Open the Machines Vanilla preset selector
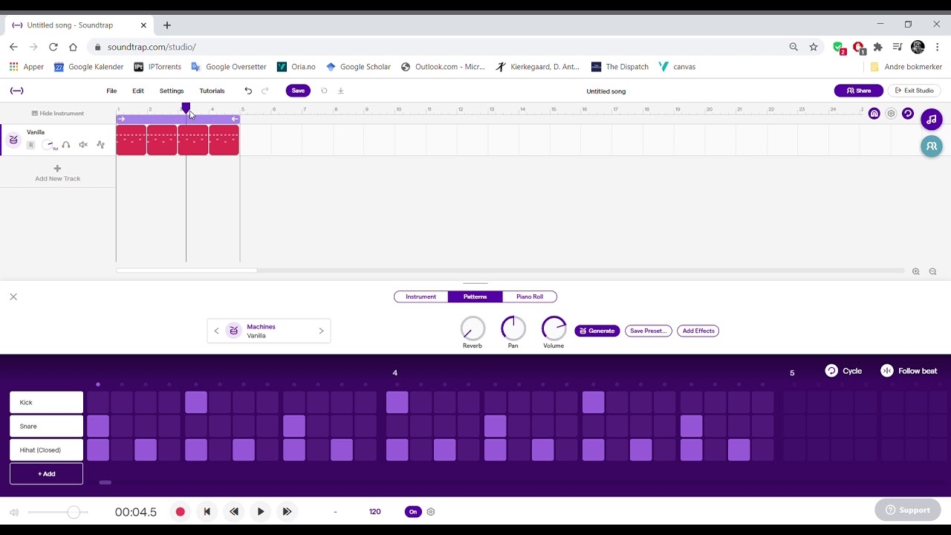This screenshot has height=535, width=951. [269, 331]
